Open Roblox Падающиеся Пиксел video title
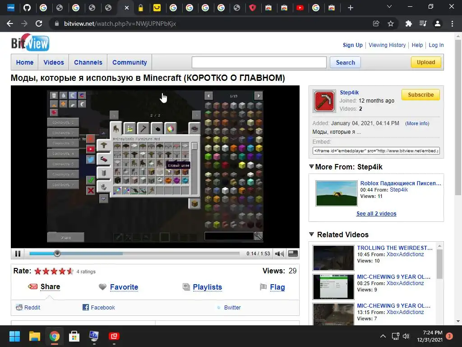The width and height of the screenshot is (462, 347). coord(401,183)
